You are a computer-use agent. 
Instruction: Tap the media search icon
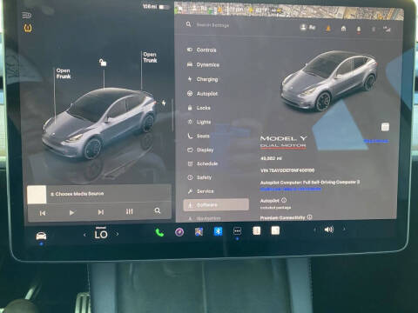pyautogui.click(x=158, y=210)
